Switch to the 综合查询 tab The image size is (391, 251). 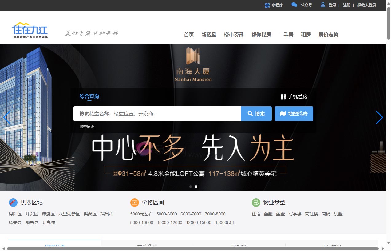coord(89,96)
